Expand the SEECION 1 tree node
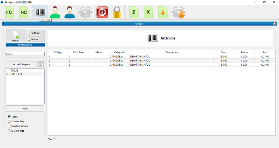279x148 pixels. 8,74
